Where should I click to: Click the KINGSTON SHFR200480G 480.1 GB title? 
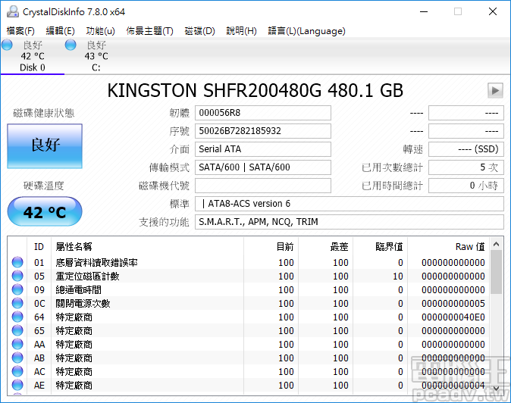pos(255,90)
